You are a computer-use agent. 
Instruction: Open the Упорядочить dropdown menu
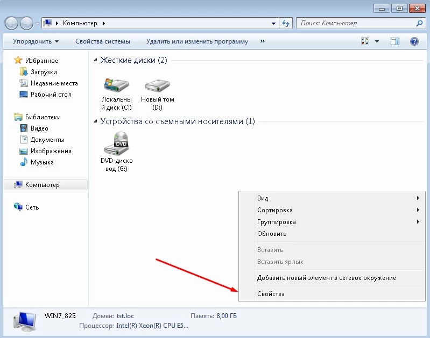coord(36,41)
